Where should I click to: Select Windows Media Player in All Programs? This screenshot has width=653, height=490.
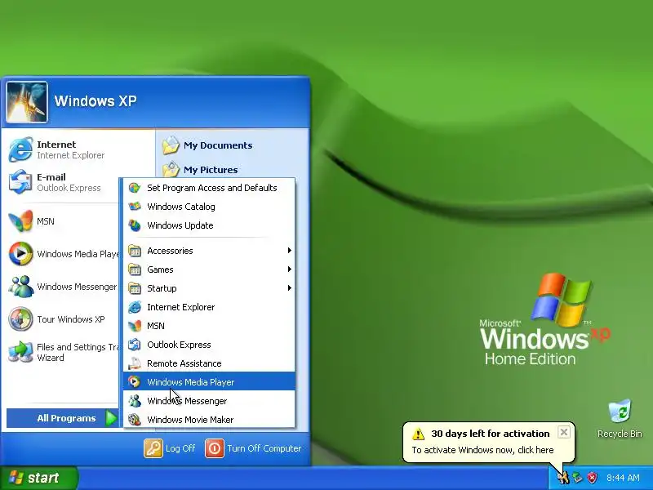[209, 381]
